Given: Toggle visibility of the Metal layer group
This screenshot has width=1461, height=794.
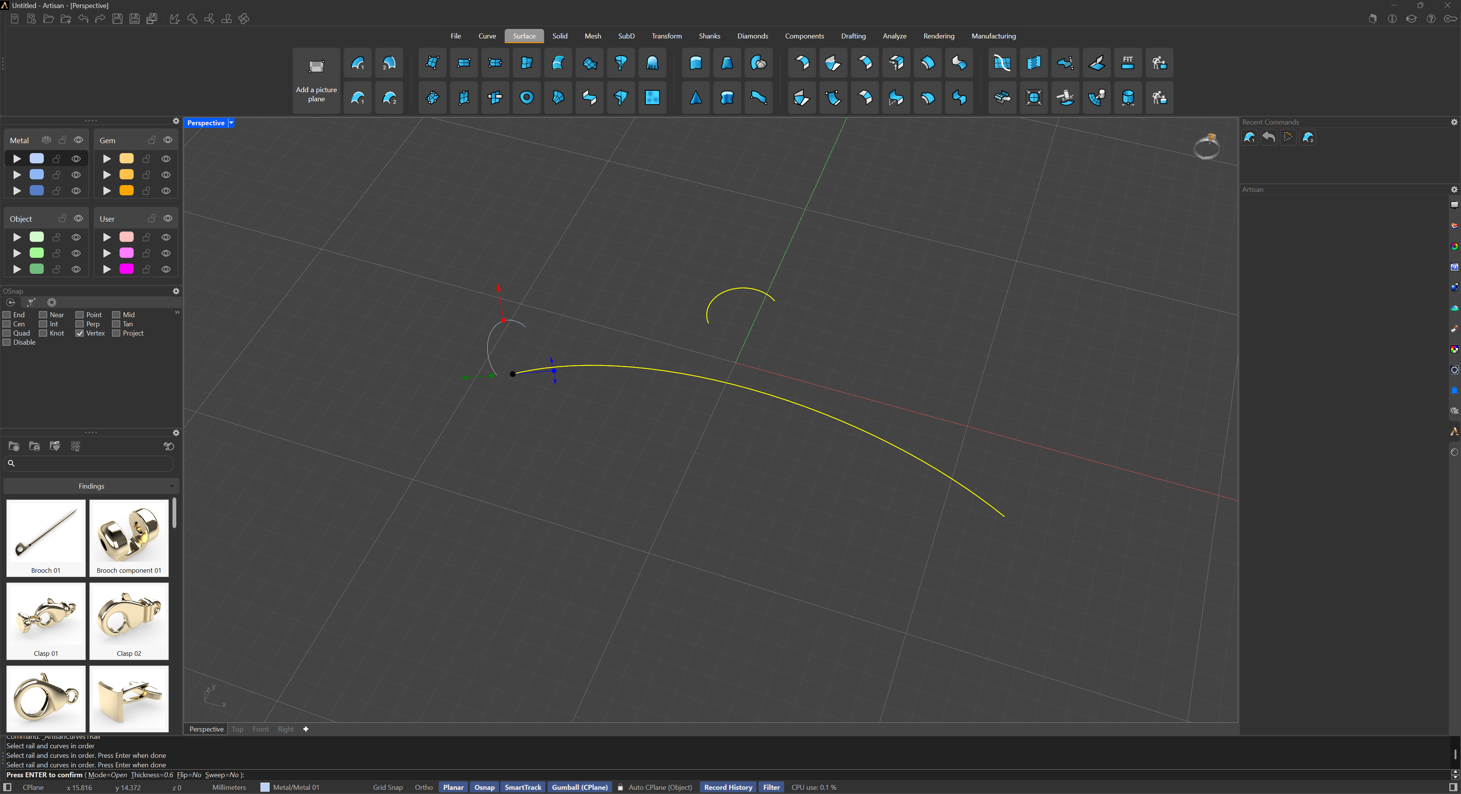Looking at the screenshot, I should 78,140.
